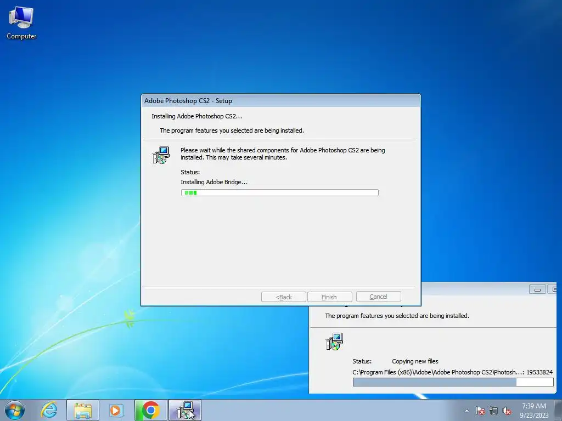Click the 'Status:' label in front dialog
The image size is (562, 421).
[190, 172]
